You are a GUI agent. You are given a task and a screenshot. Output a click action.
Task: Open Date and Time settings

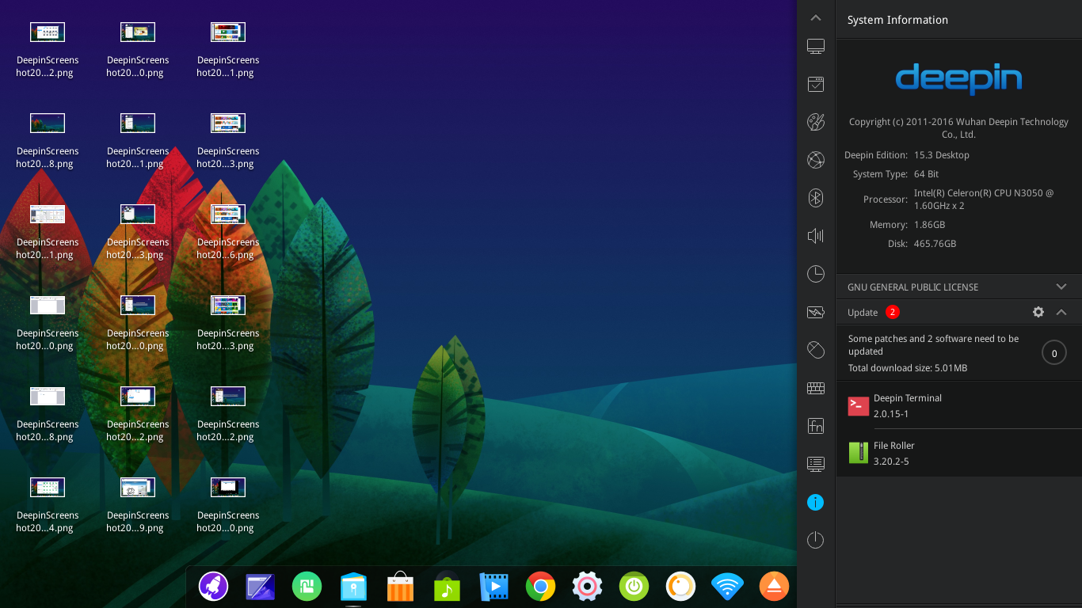(x=816, y=273)
